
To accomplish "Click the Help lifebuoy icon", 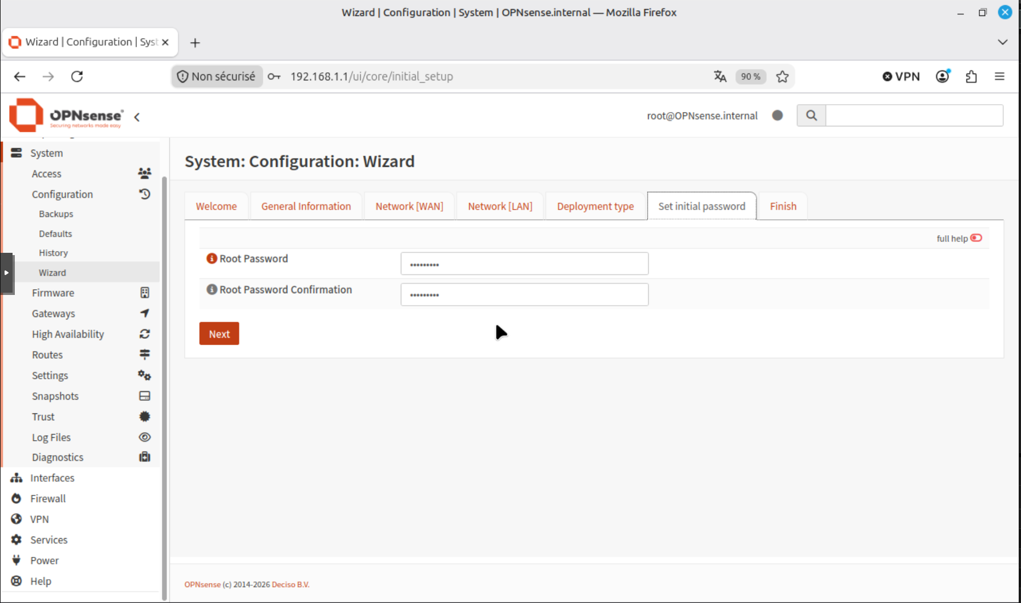I will (17, 581).
